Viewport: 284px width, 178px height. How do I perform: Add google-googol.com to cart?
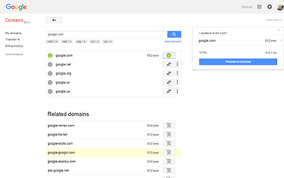(x=169, y=152)
